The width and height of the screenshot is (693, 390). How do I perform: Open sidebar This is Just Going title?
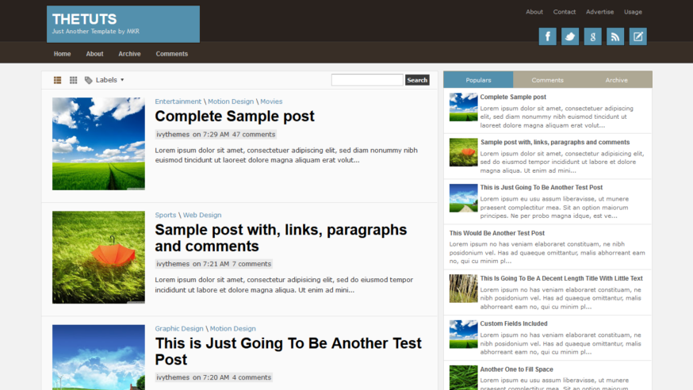pyautogui.click(x=542, y=187)
